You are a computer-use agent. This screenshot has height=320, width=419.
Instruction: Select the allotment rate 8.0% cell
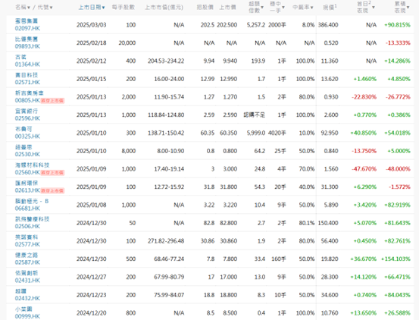coord(308,25)
